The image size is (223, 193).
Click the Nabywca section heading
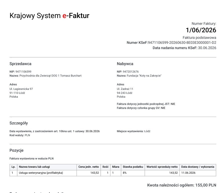click(125, 64)
